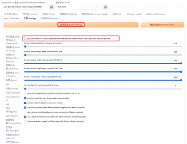Toggle use fast switch mode checkbox
Image resolution: width=187 pixels, height=144 pixels.
[x=25, y=103]
